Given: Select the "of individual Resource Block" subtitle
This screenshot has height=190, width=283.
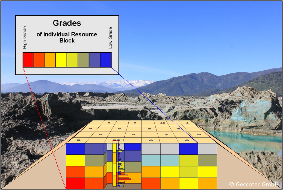Looking at the screenshot, I should click(x=67, y=37).
